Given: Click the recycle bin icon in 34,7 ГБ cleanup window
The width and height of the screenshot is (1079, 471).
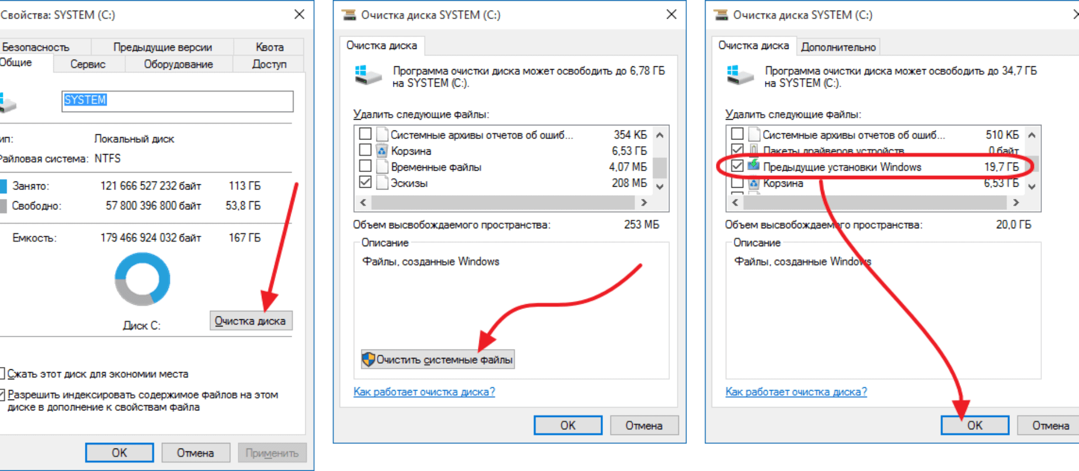Looking at the screenshot, I should click(x=754, y=183).
